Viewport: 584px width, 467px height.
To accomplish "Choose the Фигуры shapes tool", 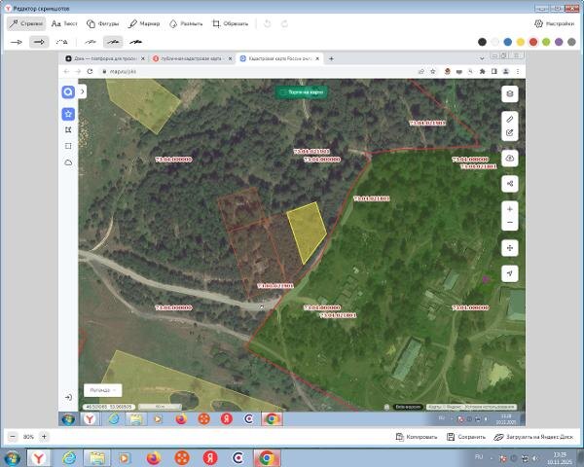I will [x=102, y=23].
